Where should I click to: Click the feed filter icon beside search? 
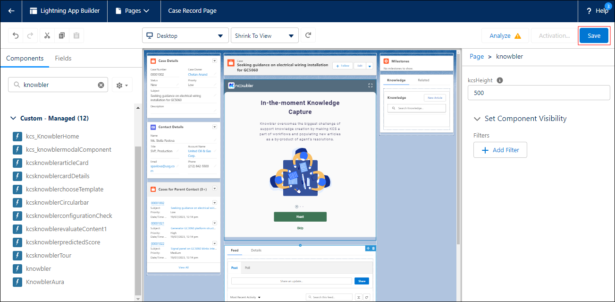pos(358,297)
